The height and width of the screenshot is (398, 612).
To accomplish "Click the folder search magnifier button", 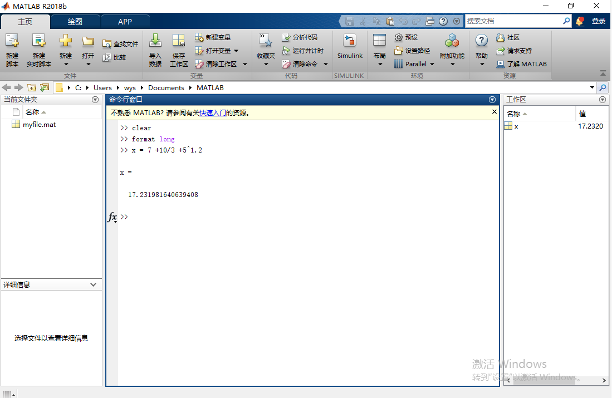I will pyautogui.click(x=603, y=87).
